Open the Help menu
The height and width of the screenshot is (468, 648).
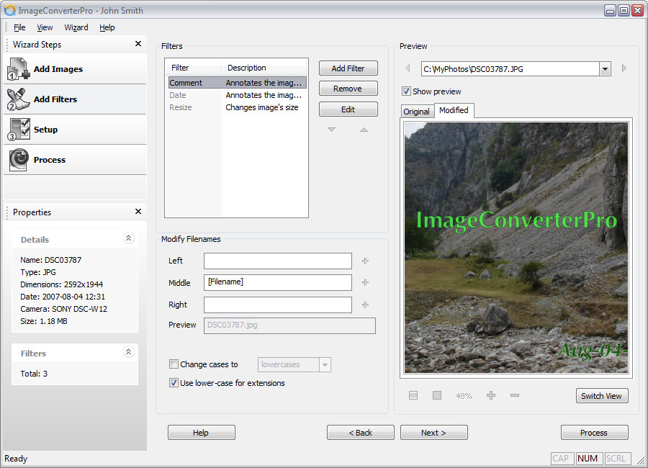(x=107, y=27)
